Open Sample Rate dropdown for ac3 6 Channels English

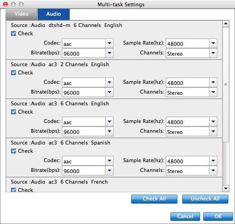tap(213, 121)
